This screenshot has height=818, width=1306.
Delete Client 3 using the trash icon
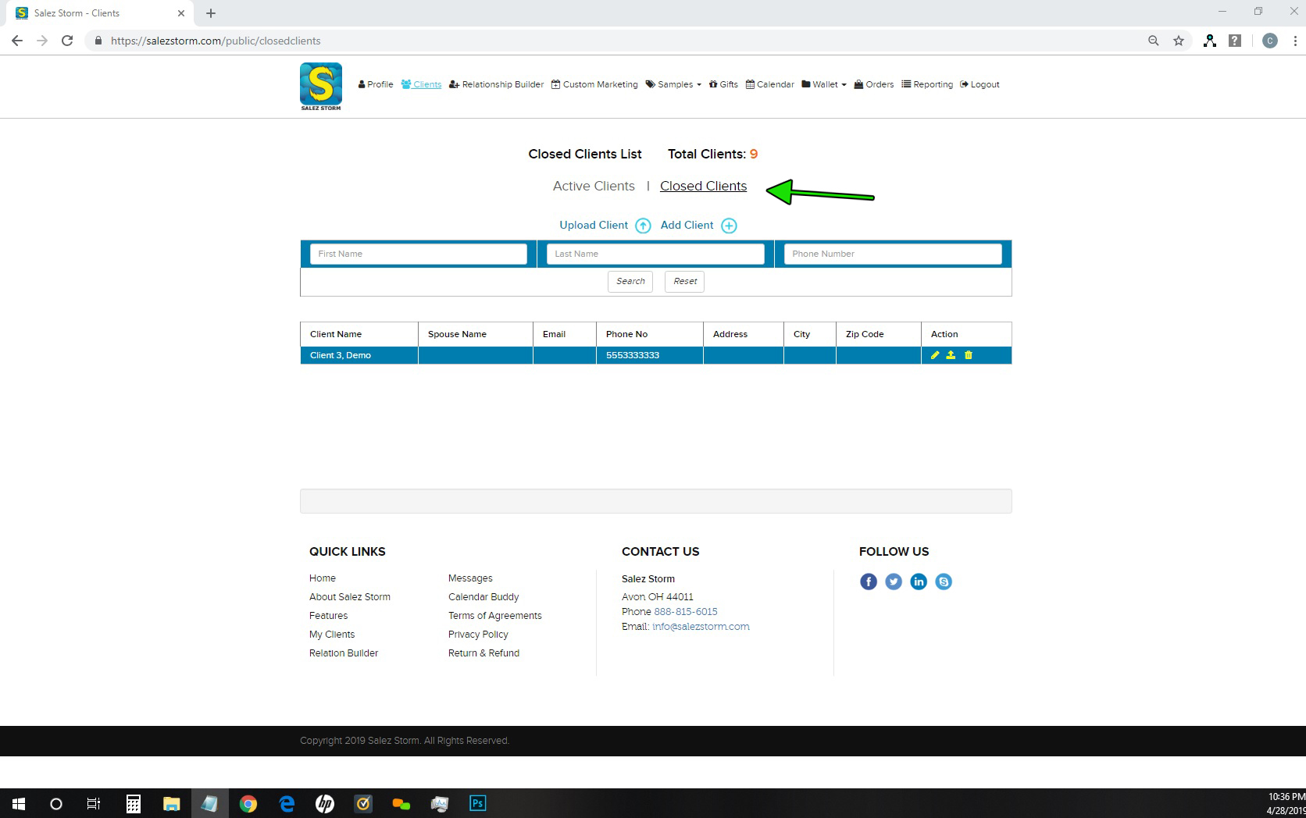[969, 355]
